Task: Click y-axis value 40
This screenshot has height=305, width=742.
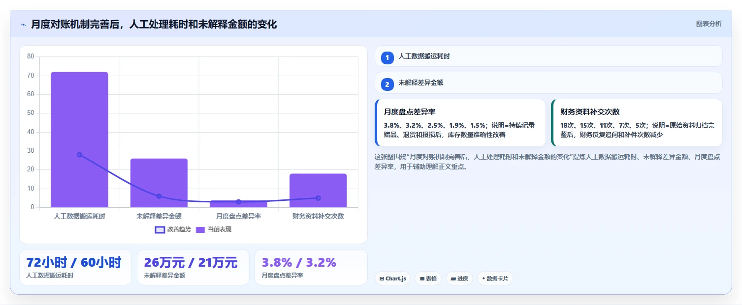Action: (31, 132)
